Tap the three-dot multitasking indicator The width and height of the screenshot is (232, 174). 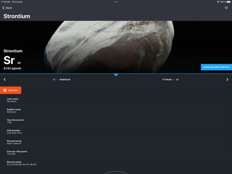[x=116, y=2]
